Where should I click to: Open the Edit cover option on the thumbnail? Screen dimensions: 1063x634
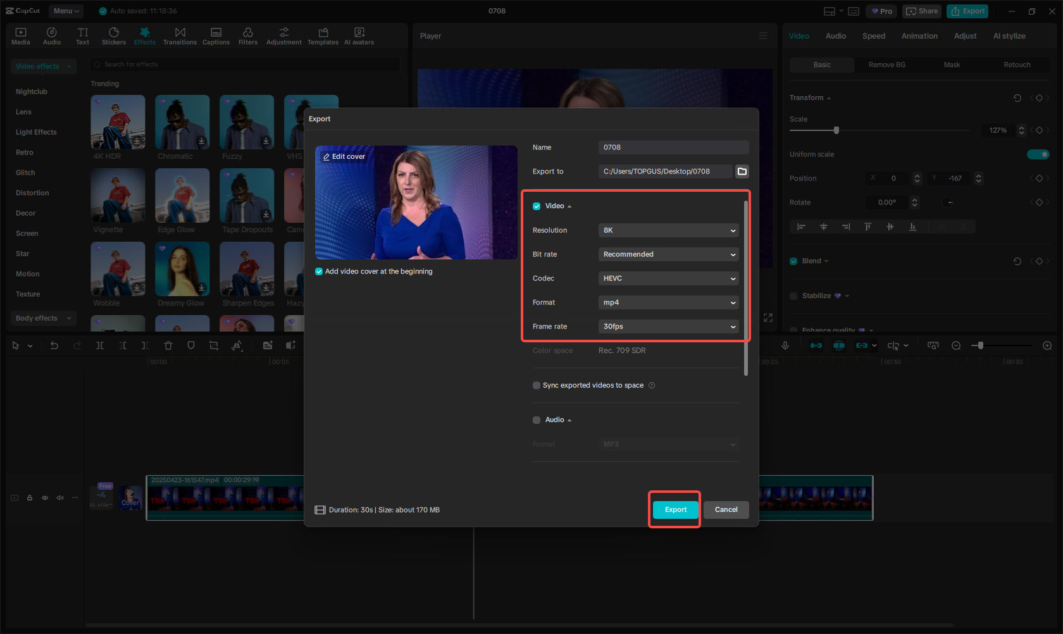(344, 156)
